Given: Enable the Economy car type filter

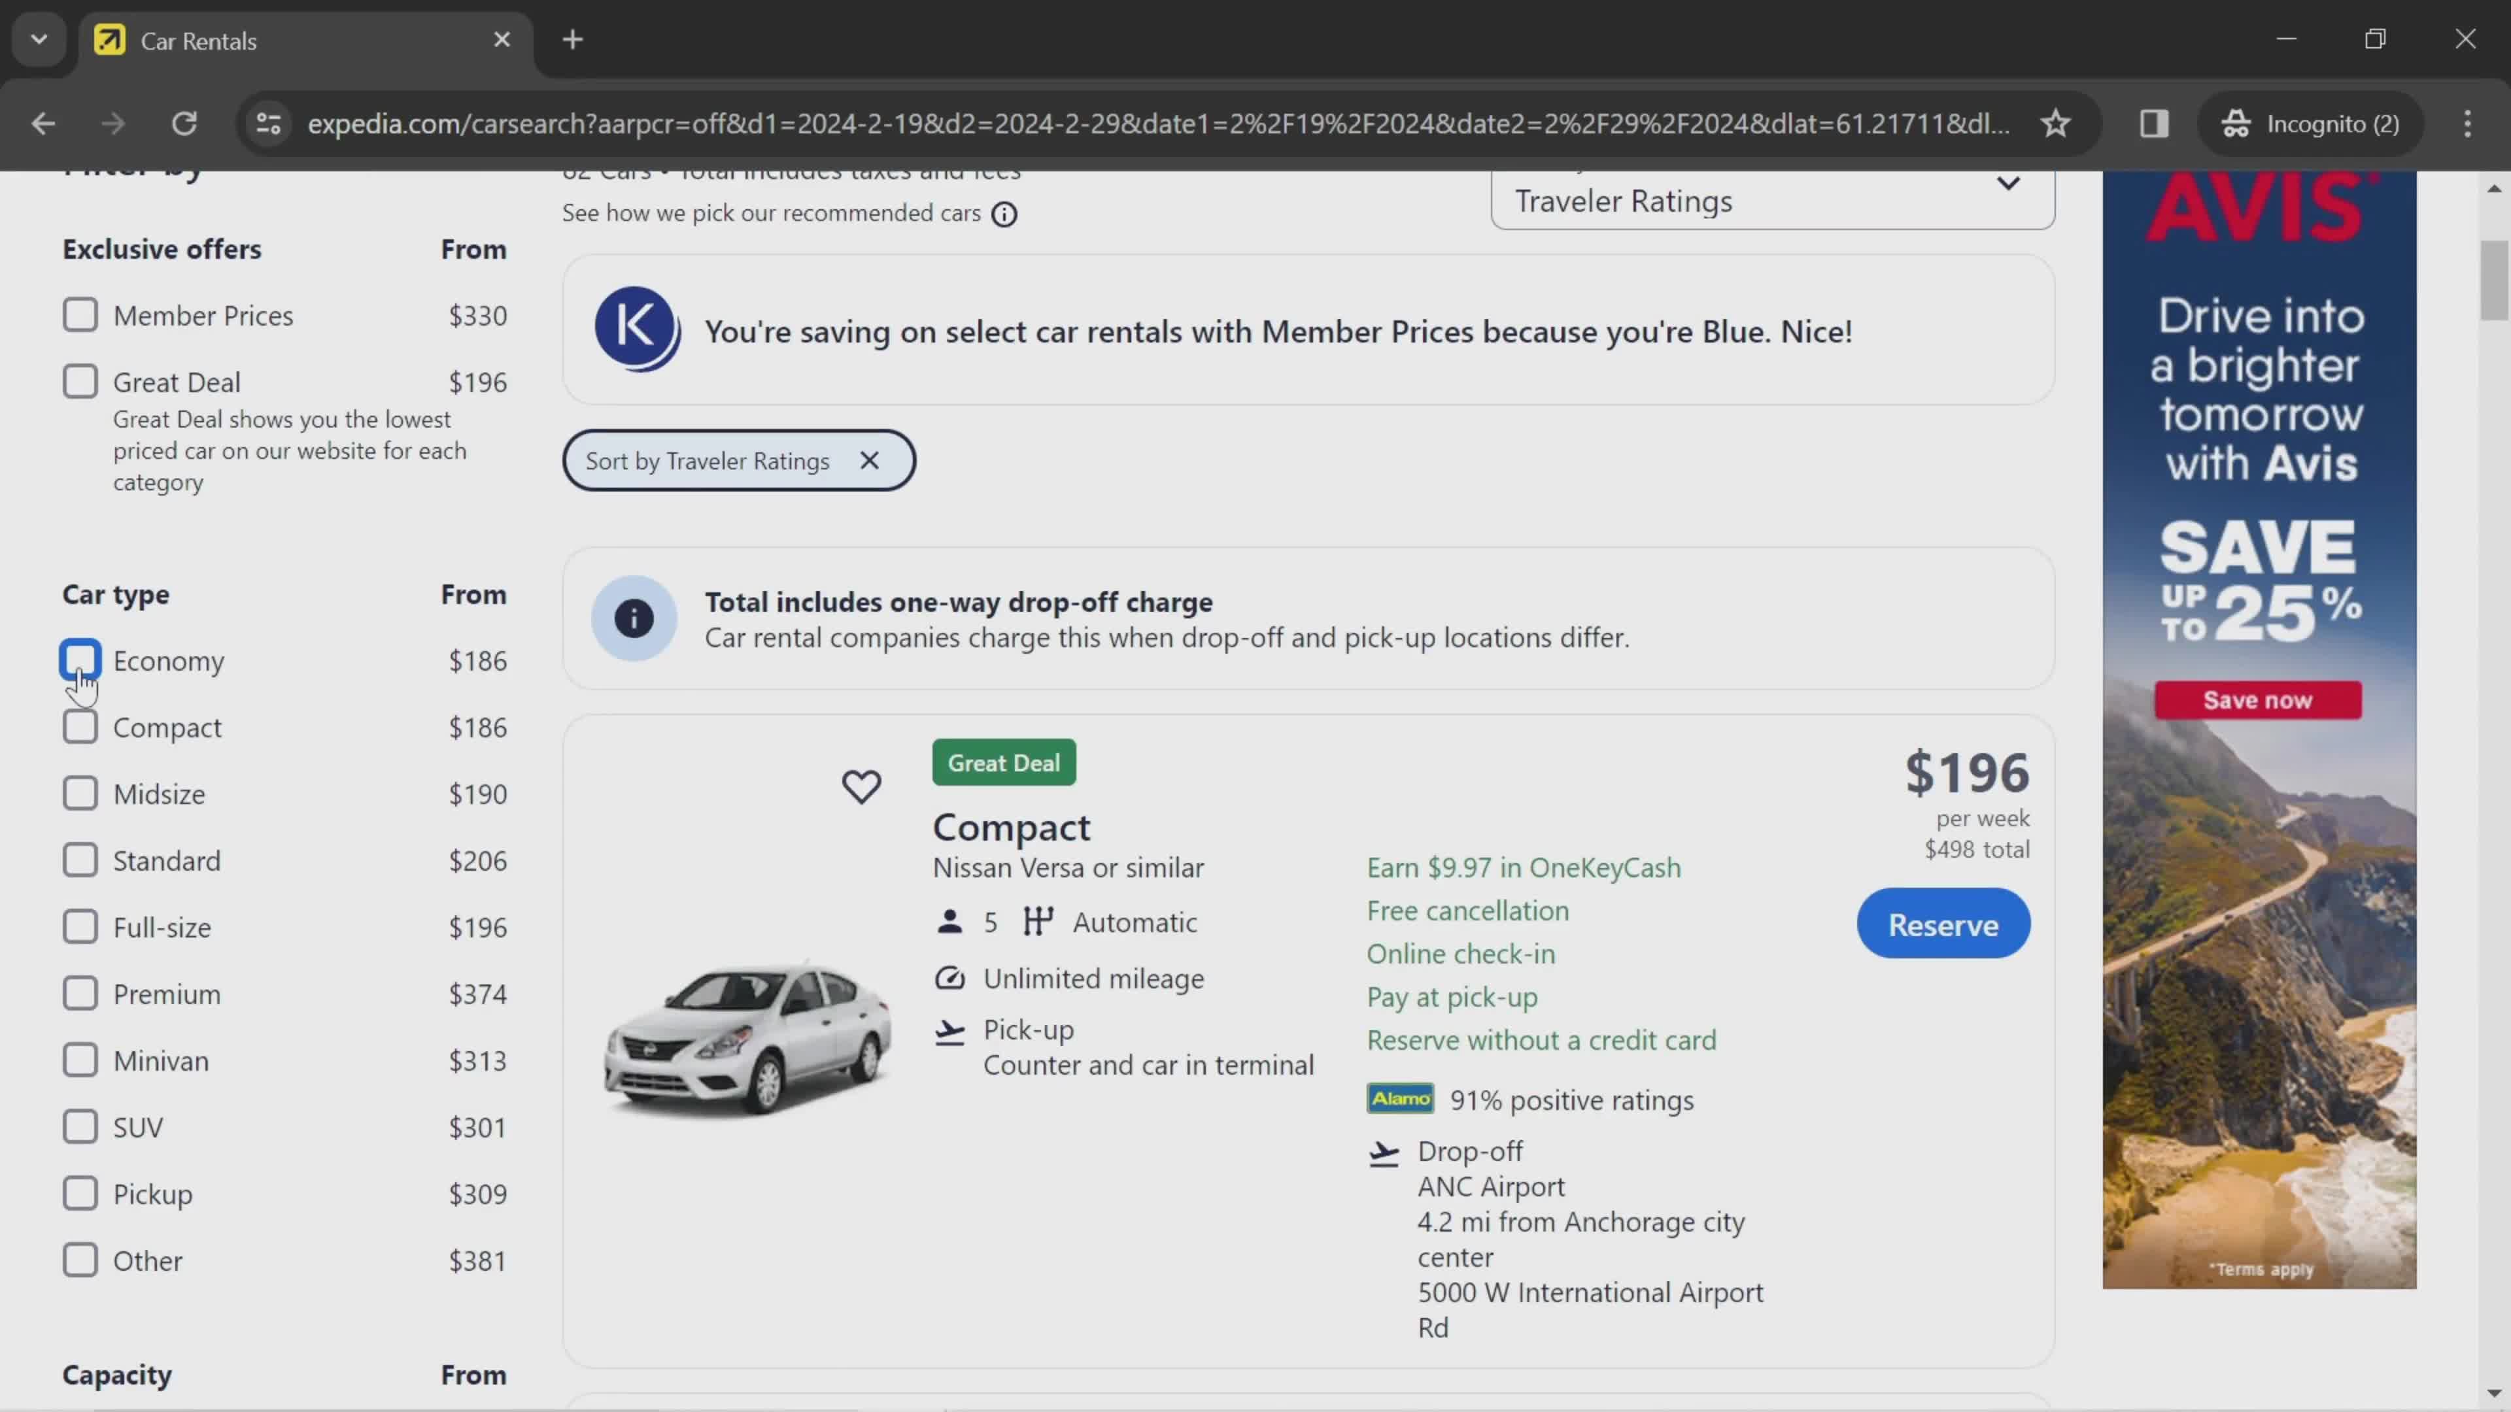Looking at the screenshot, I should (80, 660).
